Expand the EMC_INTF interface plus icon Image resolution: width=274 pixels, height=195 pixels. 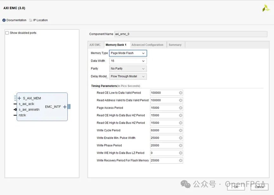tap(65, 107)
